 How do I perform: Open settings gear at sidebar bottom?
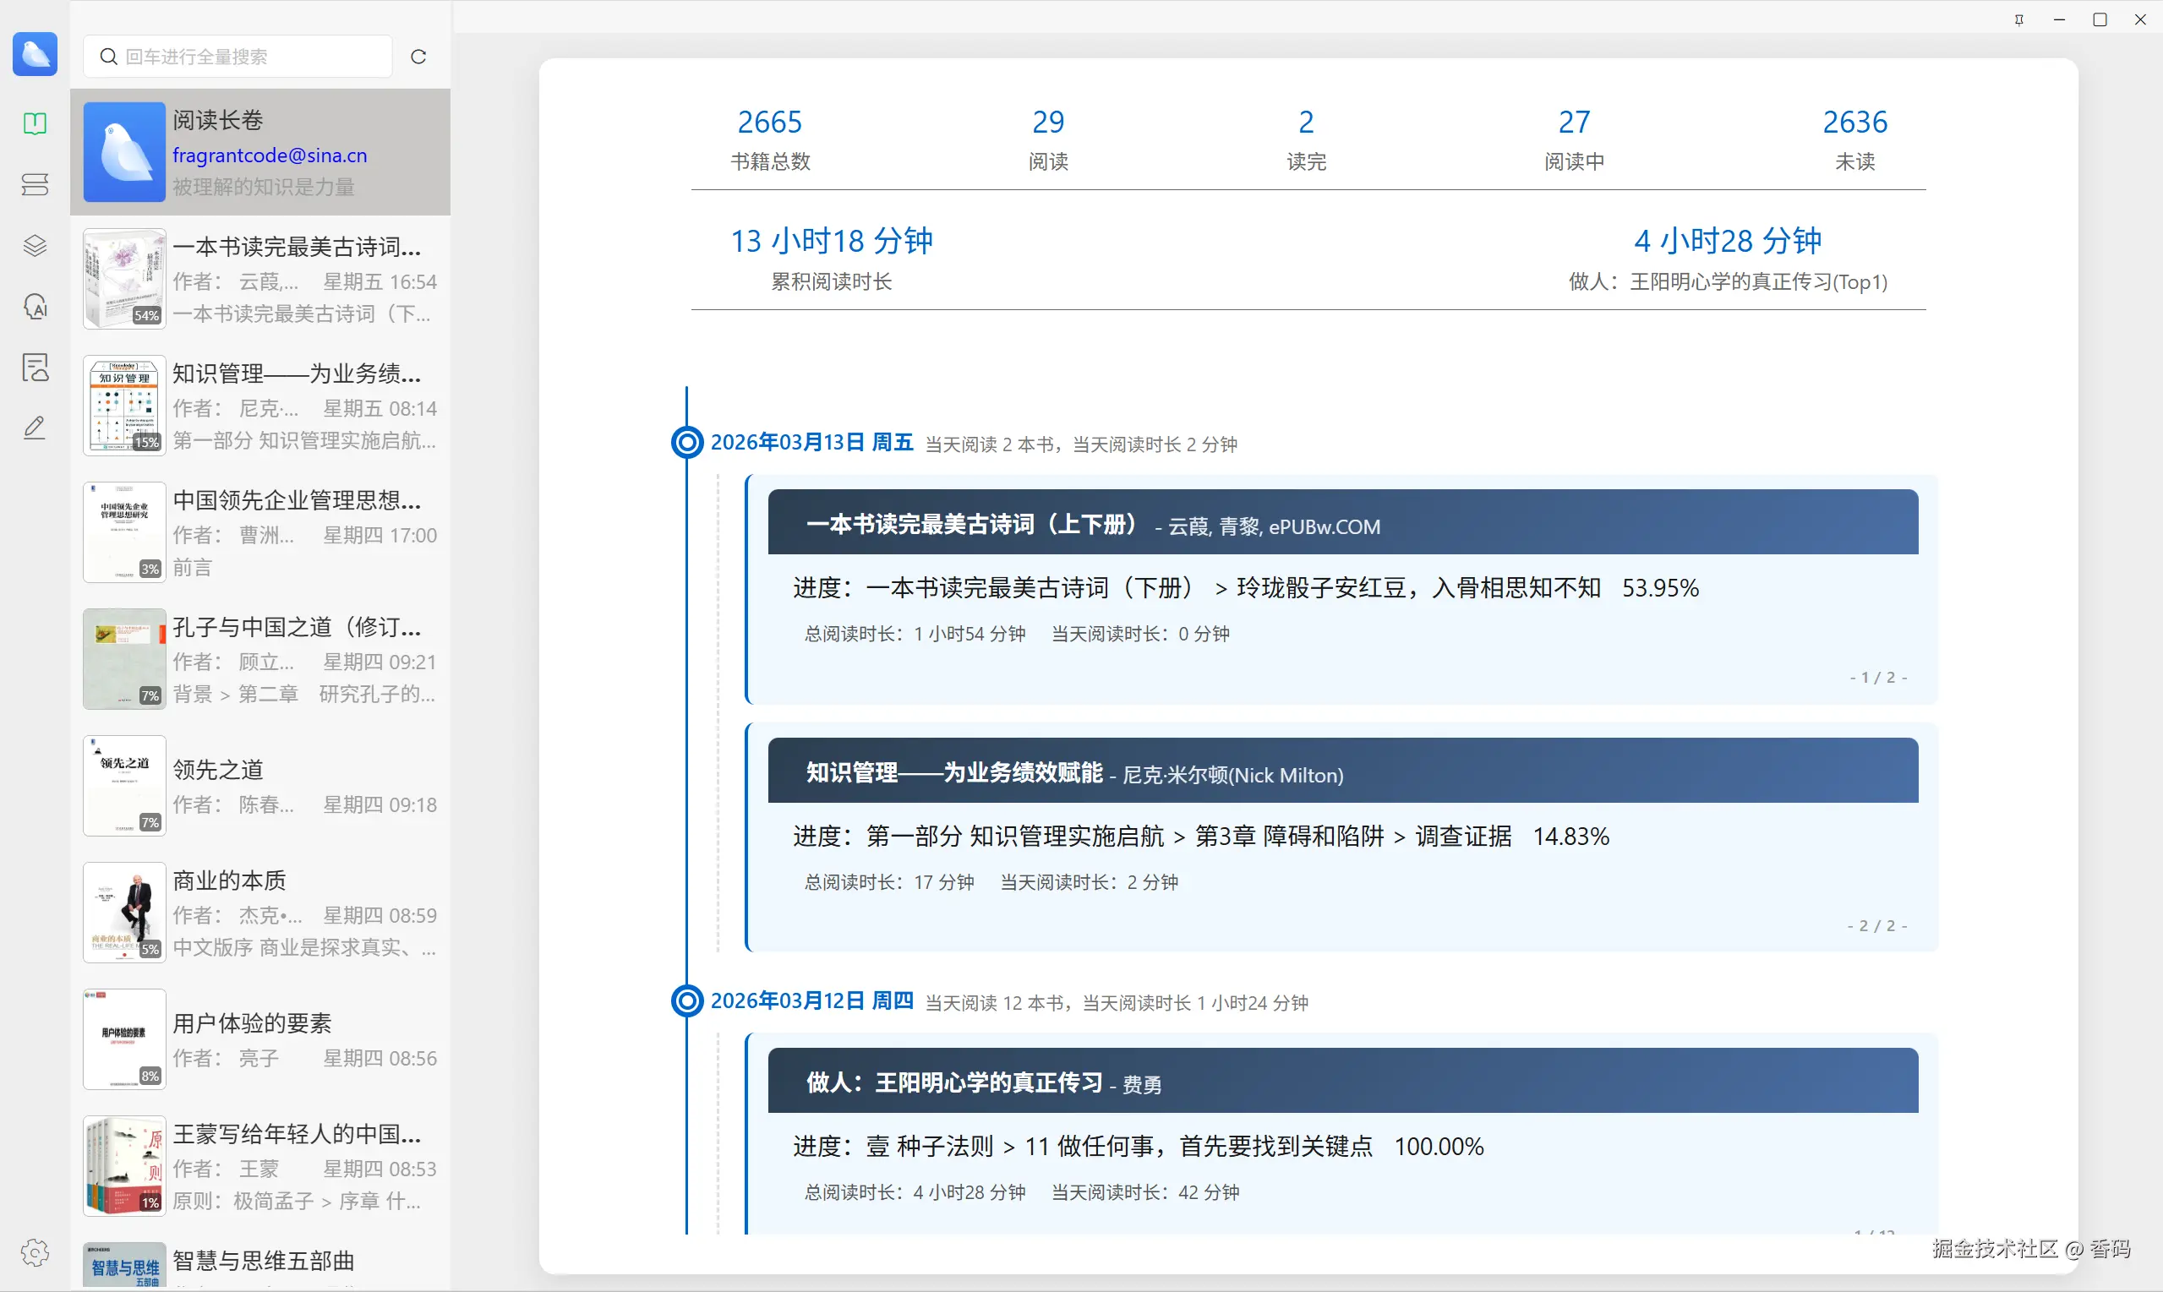[x=35, y=1253]
